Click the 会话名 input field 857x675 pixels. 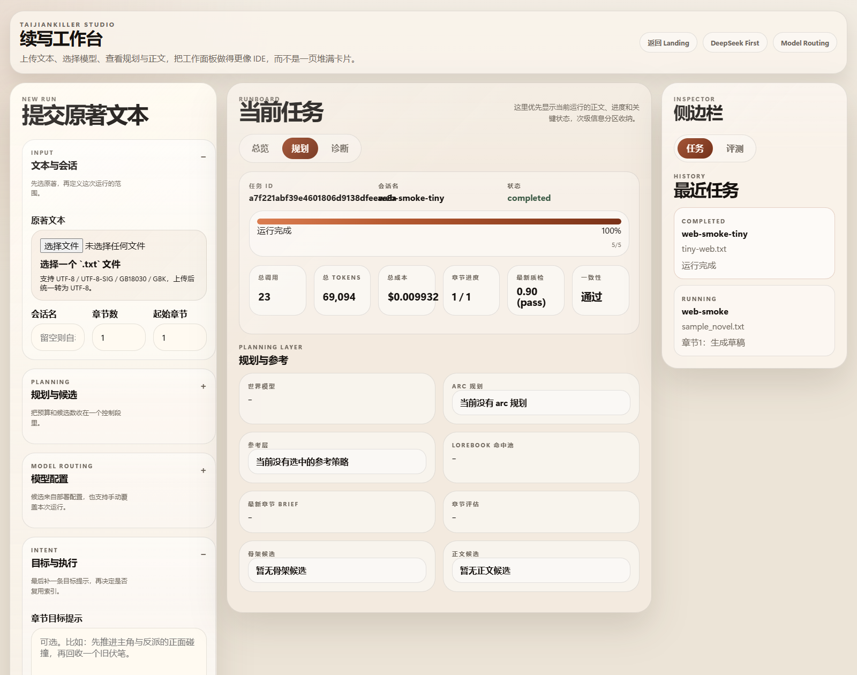[x=58, y=337]
